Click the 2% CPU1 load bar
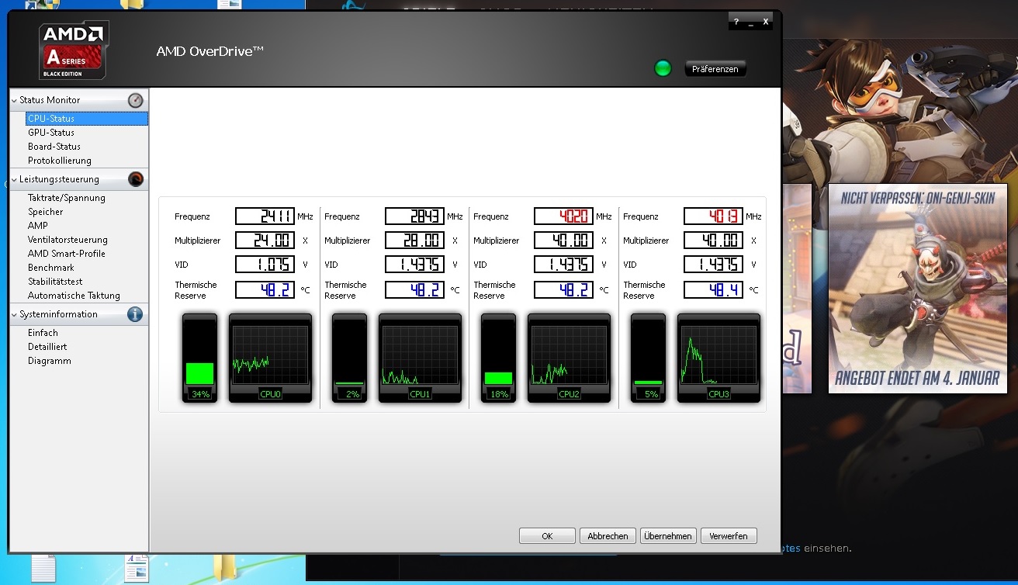Viewport: 1018px width, 585px height. pos(349,358)
